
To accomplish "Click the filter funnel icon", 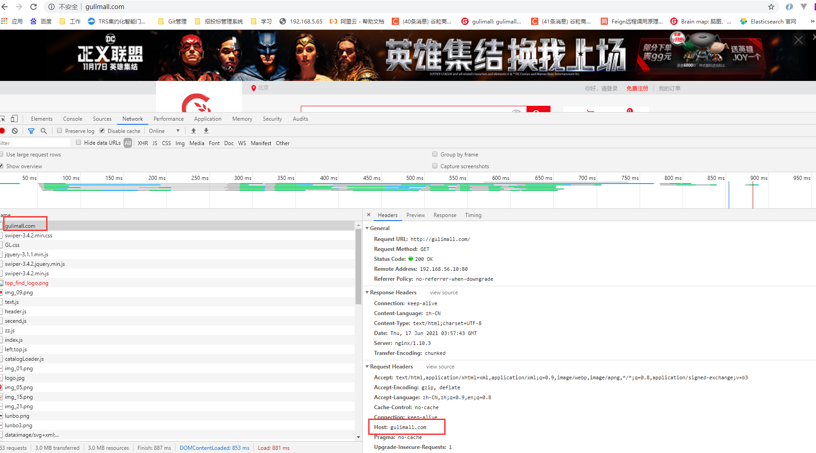I will point(31,131).
